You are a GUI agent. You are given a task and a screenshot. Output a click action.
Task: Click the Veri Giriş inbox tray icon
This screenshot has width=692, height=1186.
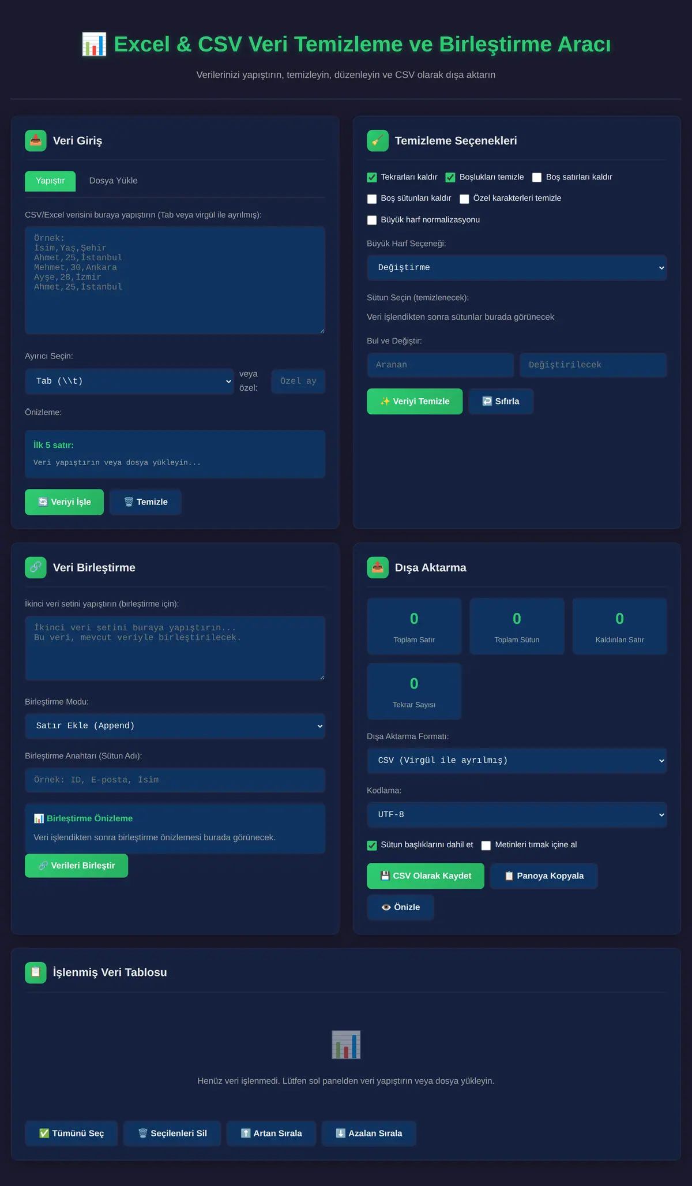36,141
